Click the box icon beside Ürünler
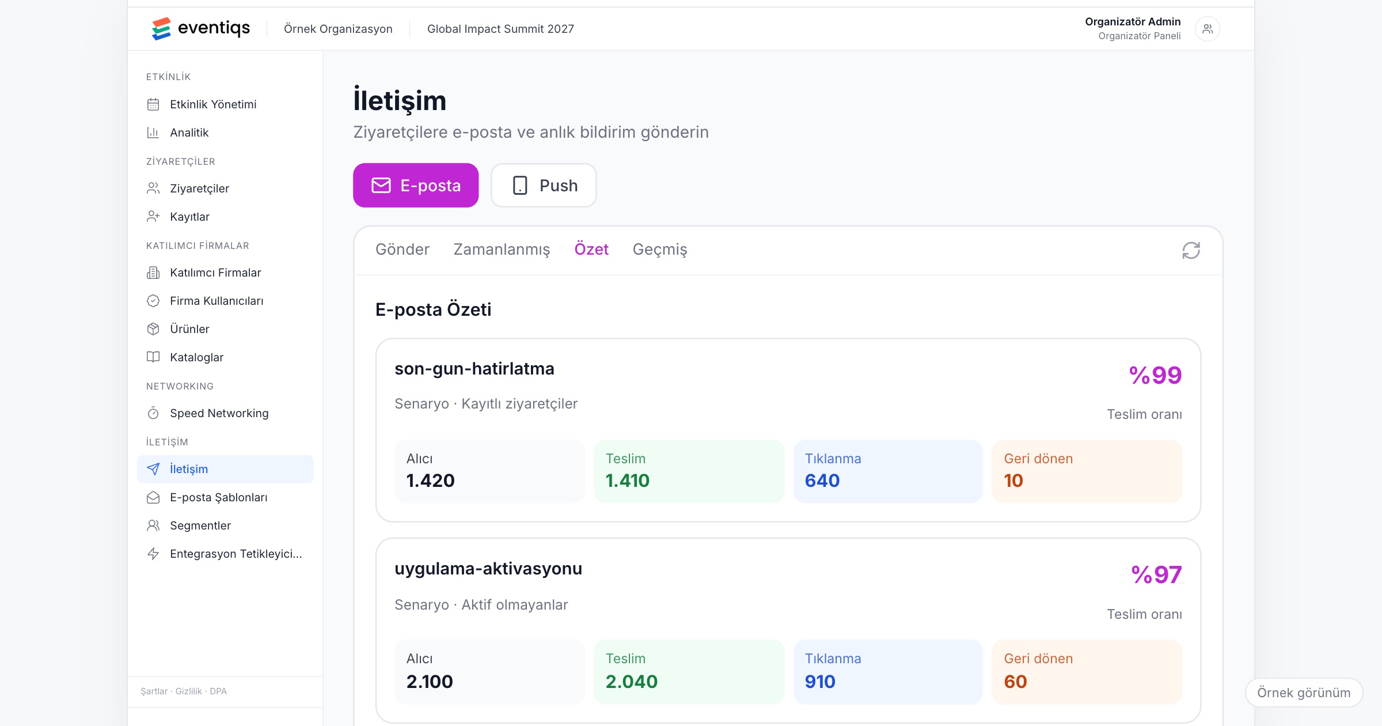Screen dimensions: 1382x726 tap(153, 329)
